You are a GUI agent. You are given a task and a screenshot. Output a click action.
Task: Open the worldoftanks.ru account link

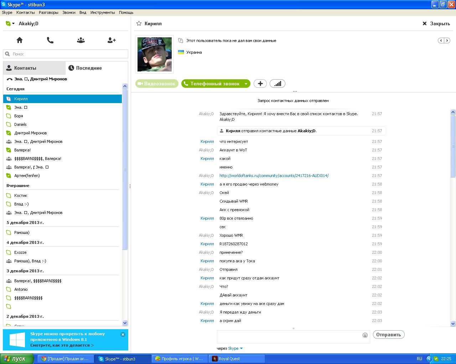(274, 176)
